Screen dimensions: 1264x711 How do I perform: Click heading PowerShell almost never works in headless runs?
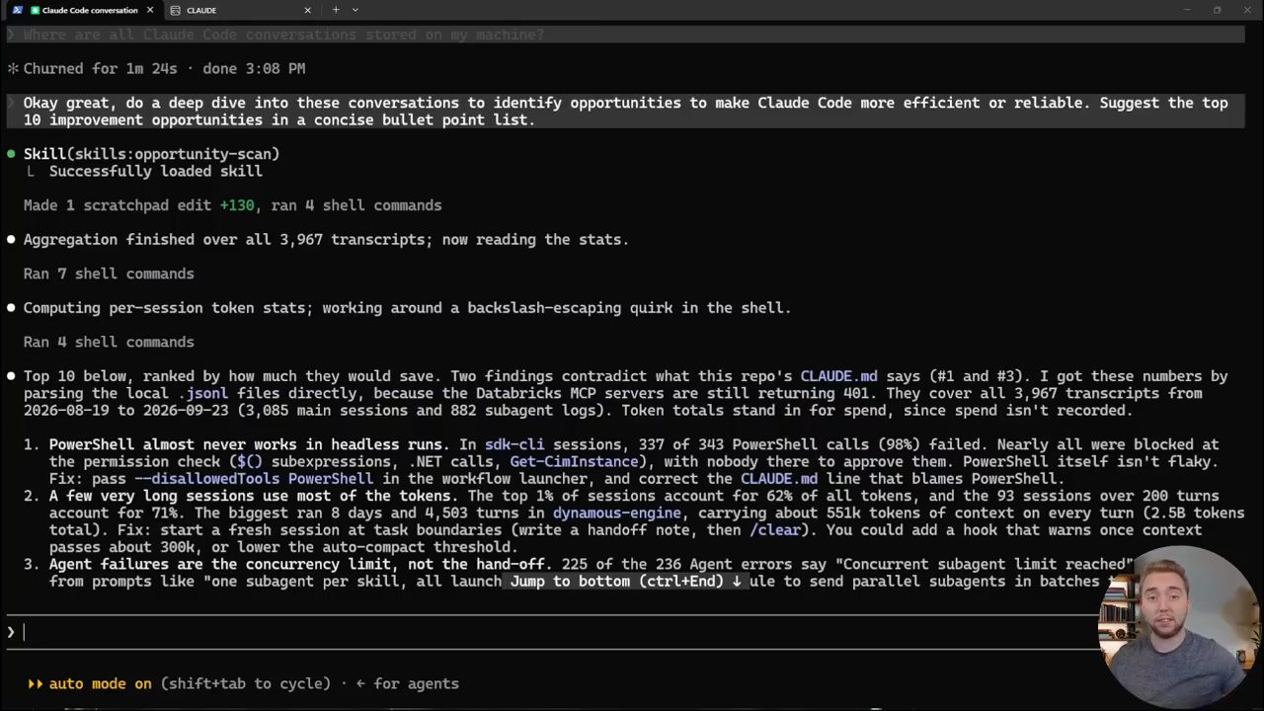click(x=249, y=444)
